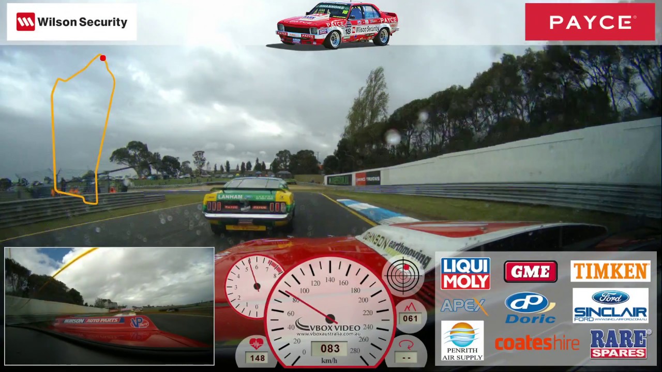Screen dimensions: 662x372
Task: Click the Doric sponsor logo
Action: (530, 308)
